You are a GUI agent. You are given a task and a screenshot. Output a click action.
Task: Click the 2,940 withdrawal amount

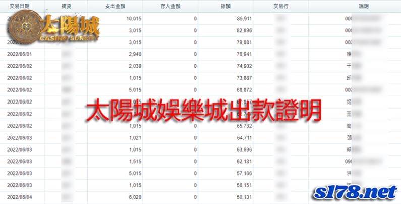pos(135,54)
